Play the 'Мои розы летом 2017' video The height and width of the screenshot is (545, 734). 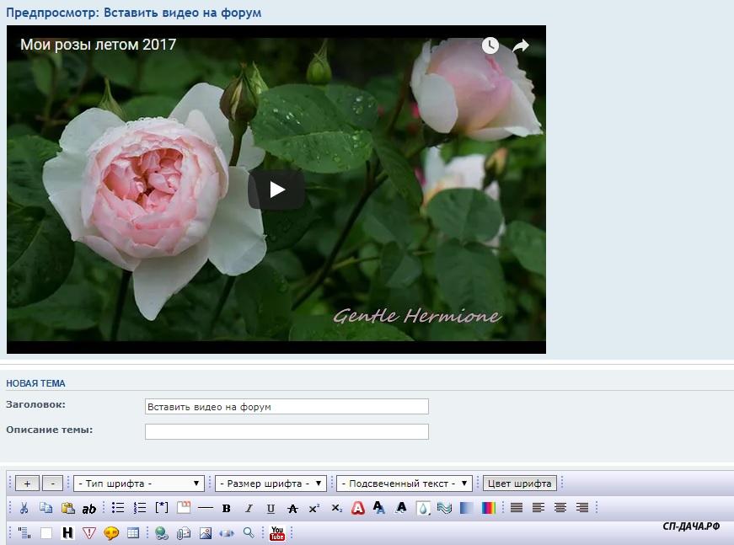point(276,190)
